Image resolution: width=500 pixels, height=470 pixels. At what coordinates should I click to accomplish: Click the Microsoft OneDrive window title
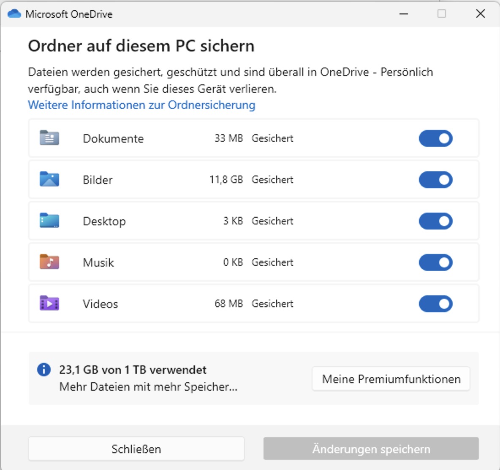pyautogui.click(x=69, y=14)
